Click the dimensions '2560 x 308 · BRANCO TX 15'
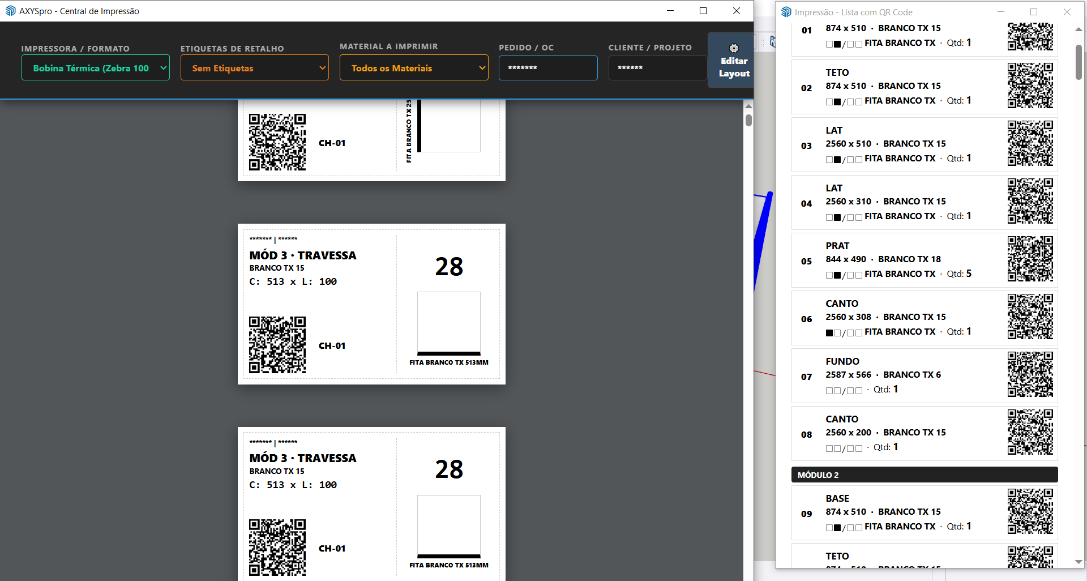This screenshot has height=581, width=1087. (x=885, y=317)
